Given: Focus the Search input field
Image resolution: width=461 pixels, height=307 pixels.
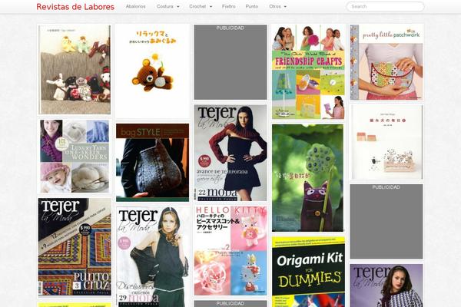Looking at the screenshot, I should (385, 6).
